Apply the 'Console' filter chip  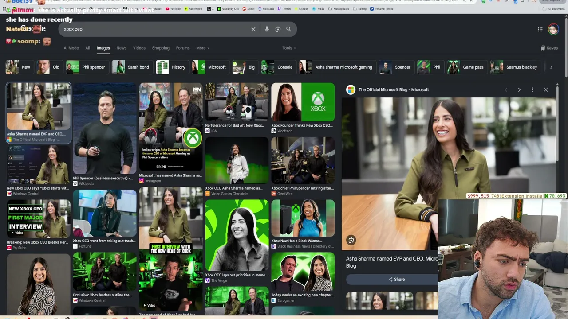[278, 67]
